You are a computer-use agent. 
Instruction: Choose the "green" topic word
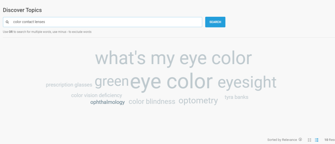pyautogui.click(x=112, y=82)
